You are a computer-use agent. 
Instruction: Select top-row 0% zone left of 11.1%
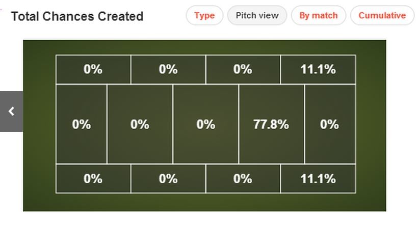[x=243, y=69]
